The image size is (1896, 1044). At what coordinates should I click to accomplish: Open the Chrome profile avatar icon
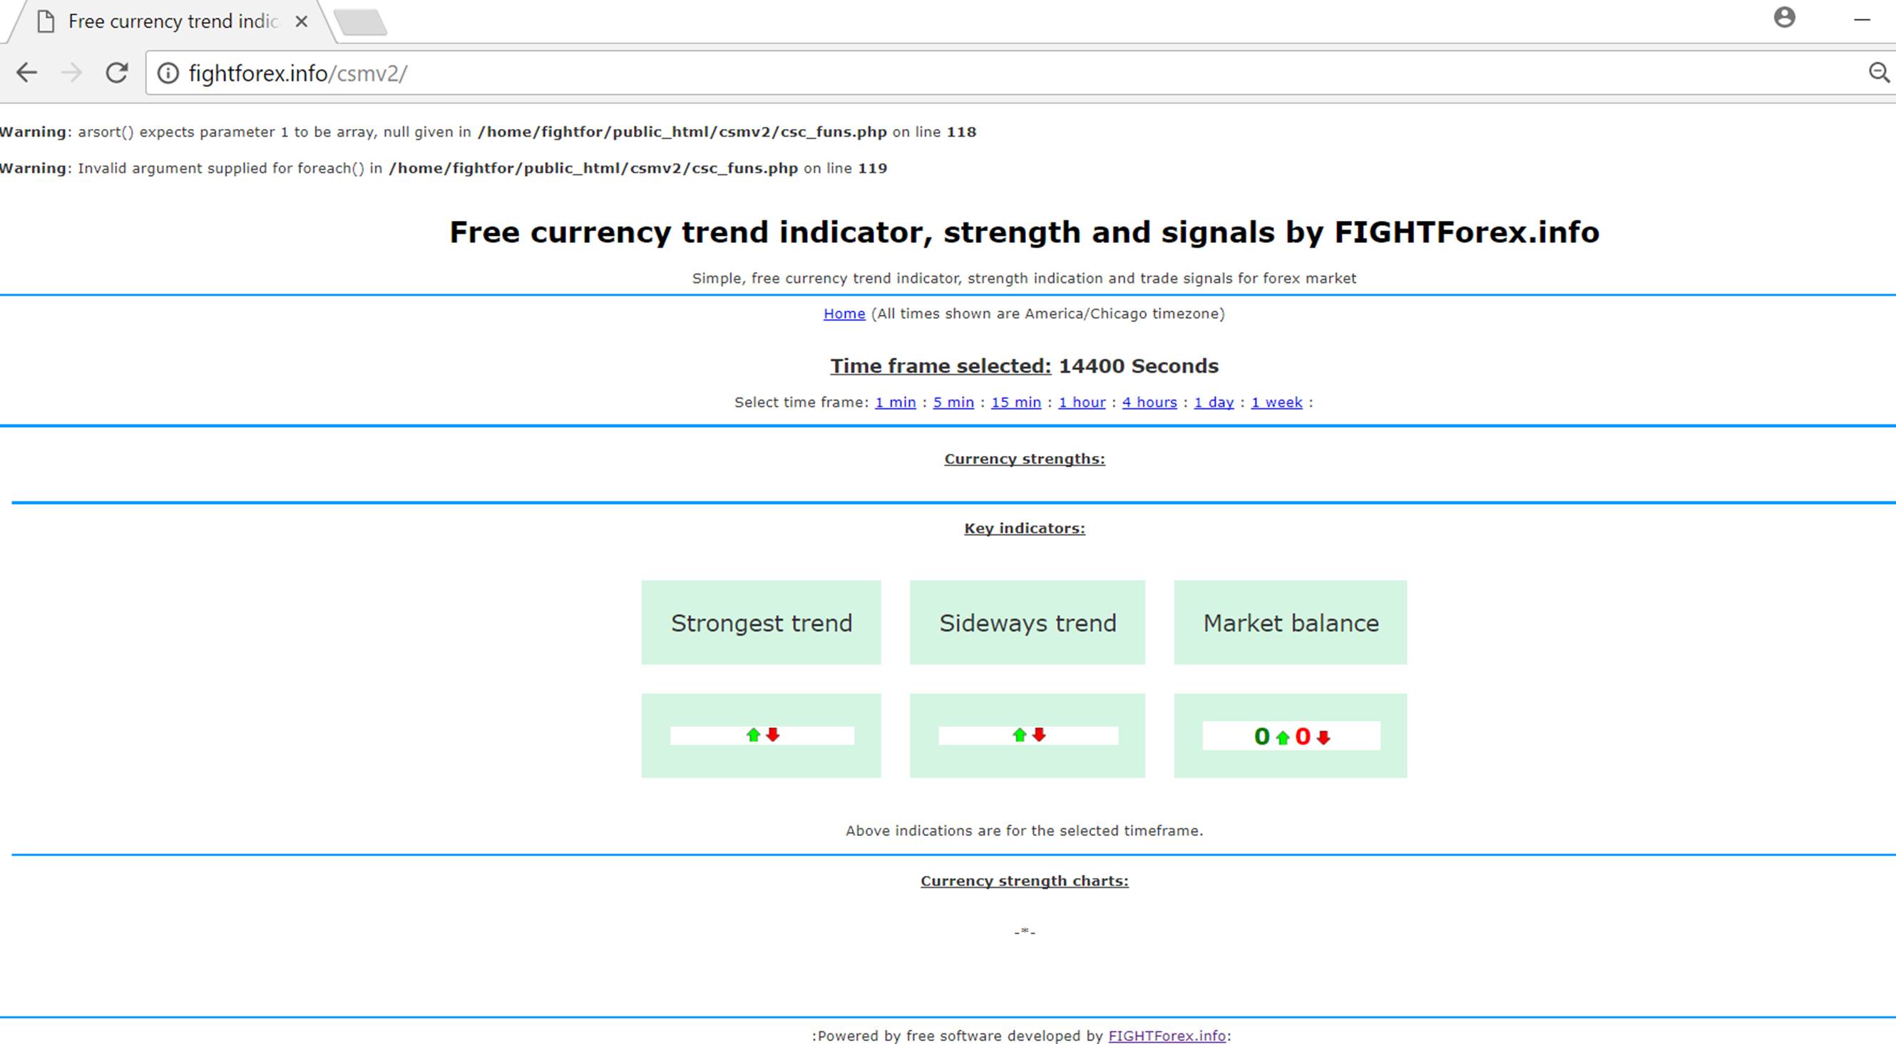coord(1784,17)
